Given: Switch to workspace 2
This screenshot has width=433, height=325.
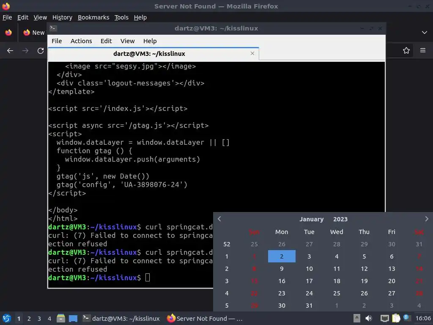Looking at the screenshot, I should pos(29,319).
